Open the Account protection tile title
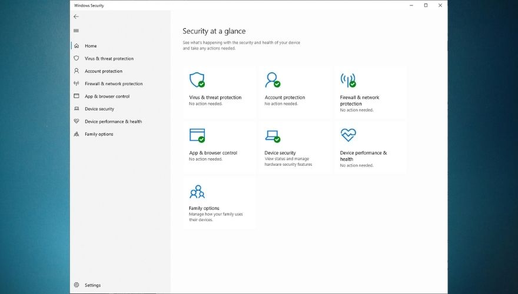518x294 pixels. [285, 98]
